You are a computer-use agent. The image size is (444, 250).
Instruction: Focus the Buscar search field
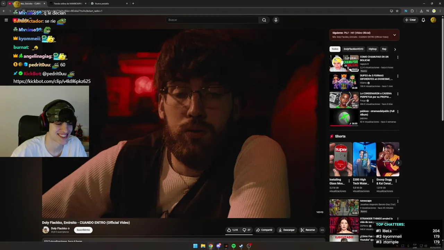[212, 20]
